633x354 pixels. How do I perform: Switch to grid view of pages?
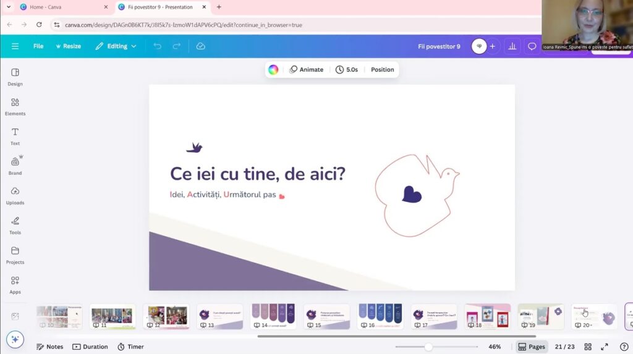click(x=588, y=347)
